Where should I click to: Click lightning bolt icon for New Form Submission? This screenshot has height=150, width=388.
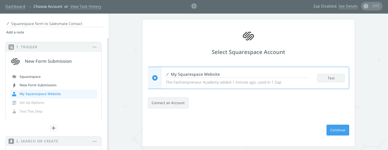14,85
